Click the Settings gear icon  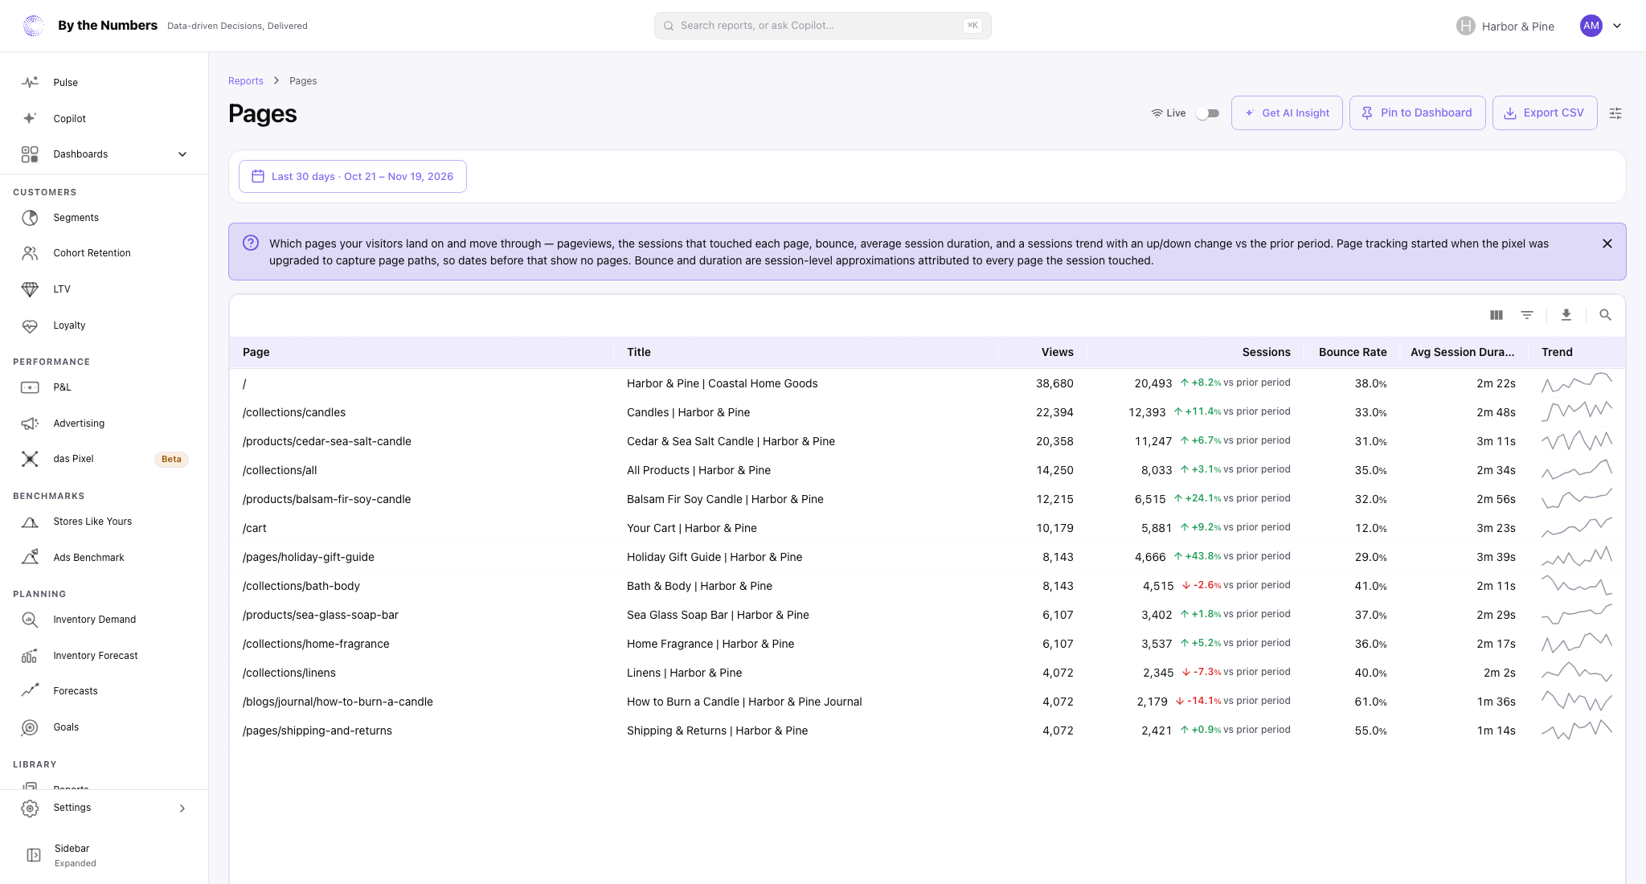30,808
